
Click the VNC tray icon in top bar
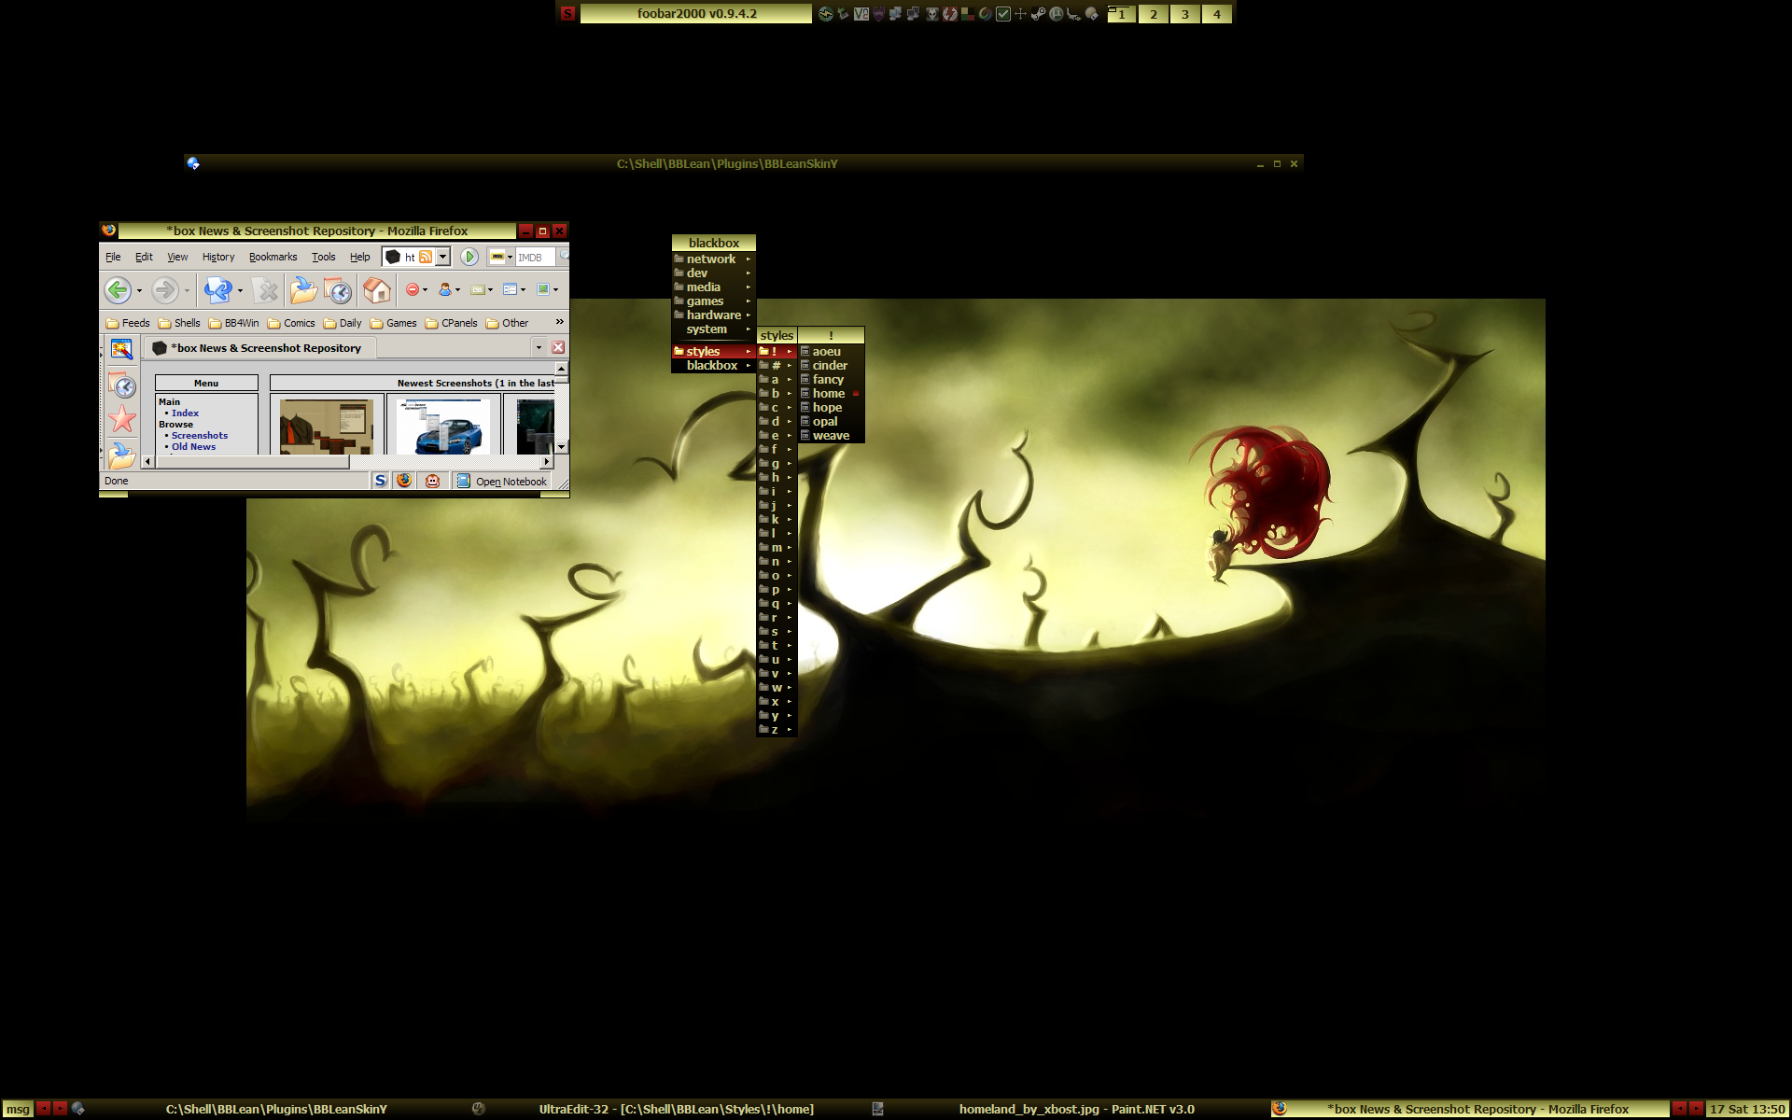pos(861,14)
